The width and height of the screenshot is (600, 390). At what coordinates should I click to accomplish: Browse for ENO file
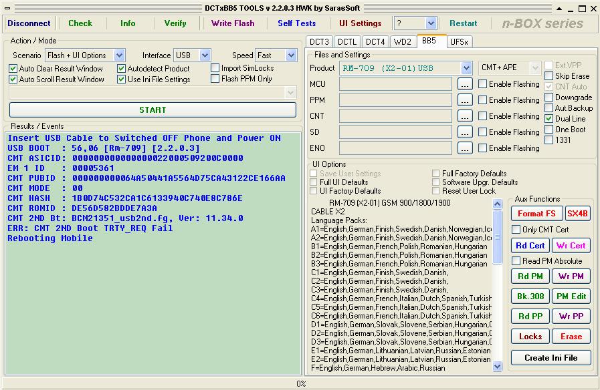[x=464, y=148]
